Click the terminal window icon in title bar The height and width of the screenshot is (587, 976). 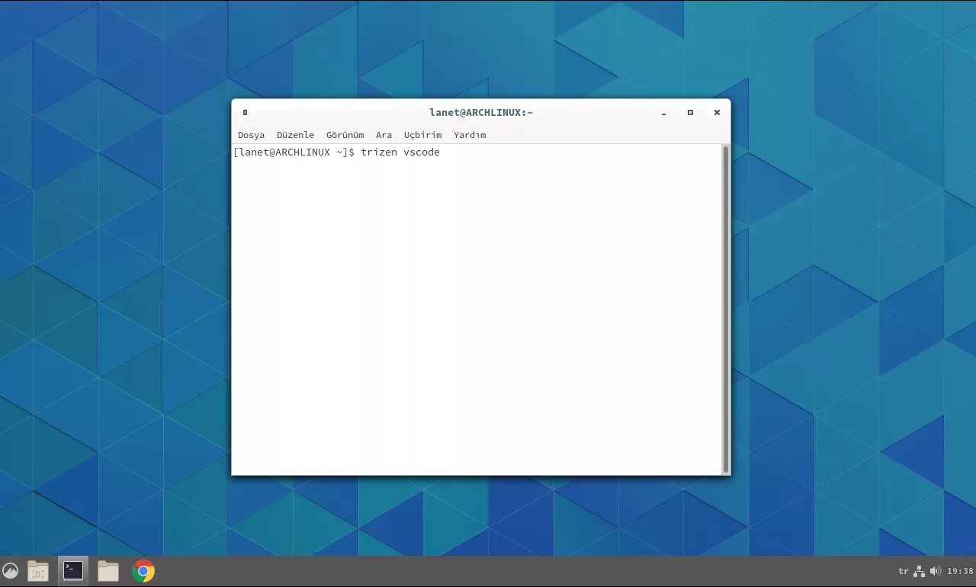pos(245,112)
